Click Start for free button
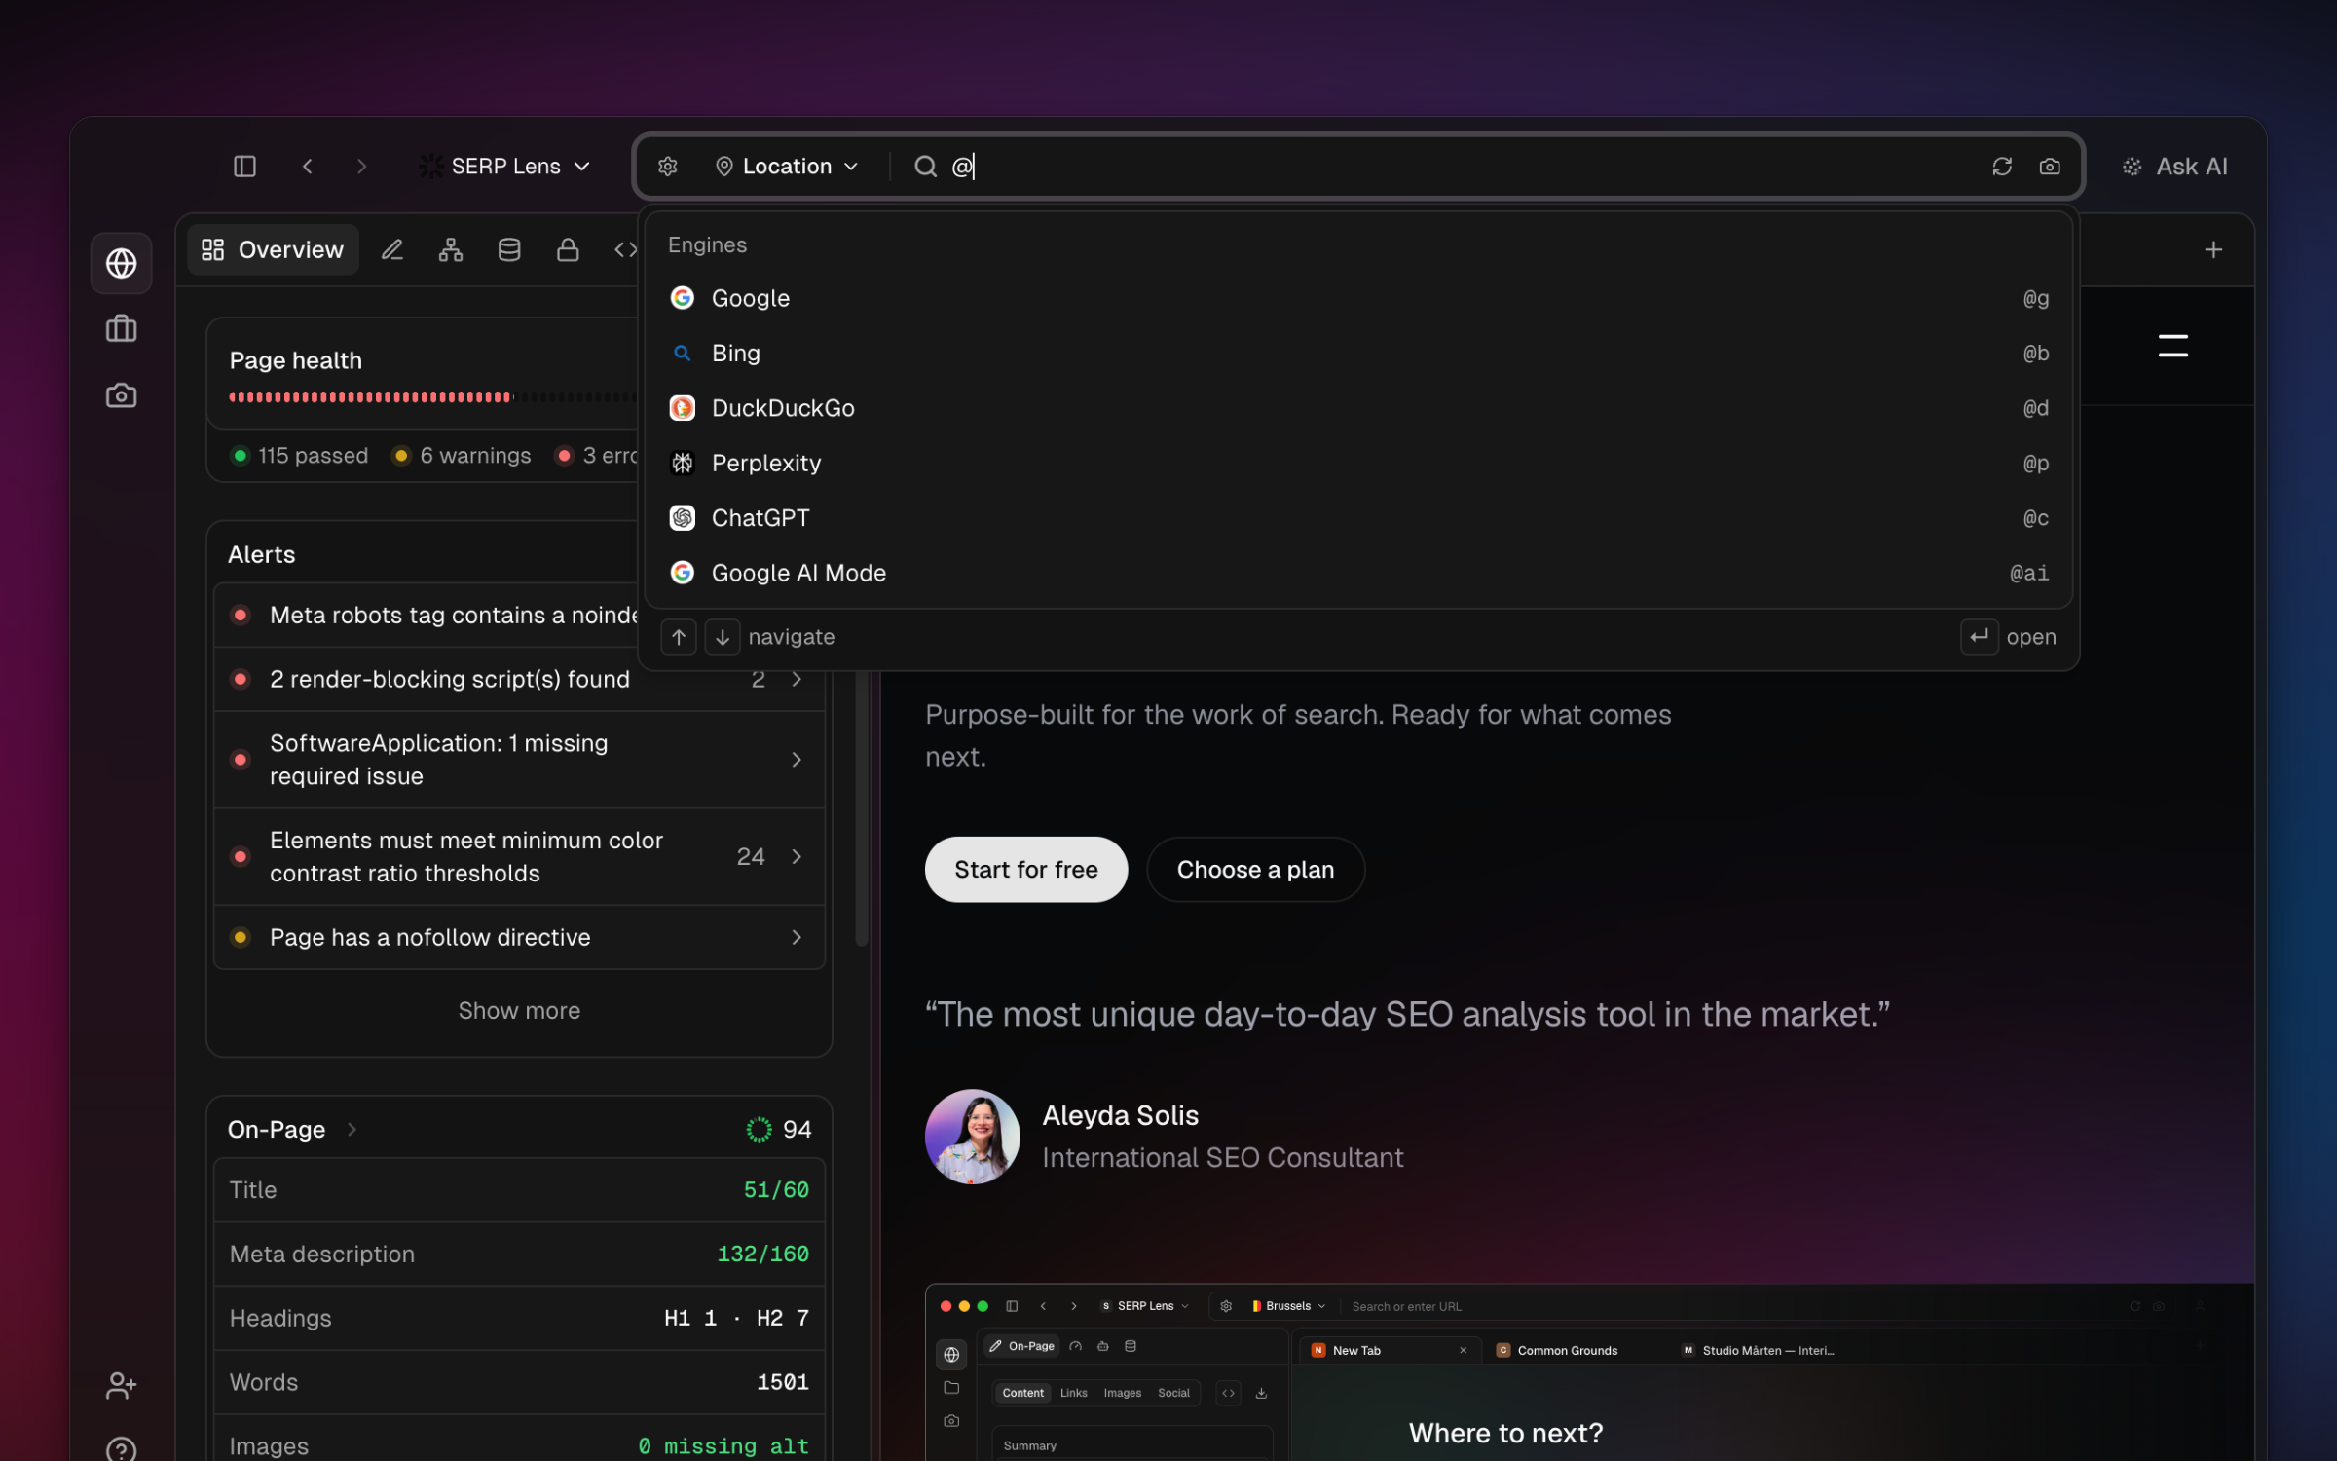This screenshot has width=2337, height=1461. pos(1025,869)
